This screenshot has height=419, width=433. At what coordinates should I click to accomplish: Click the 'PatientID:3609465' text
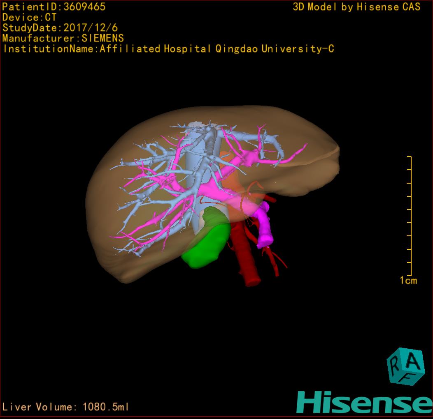54,7
